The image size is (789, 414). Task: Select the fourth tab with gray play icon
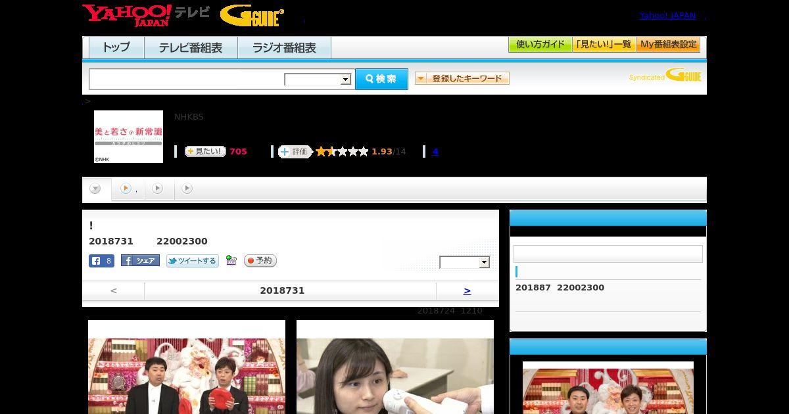click(x=187, y=189)
